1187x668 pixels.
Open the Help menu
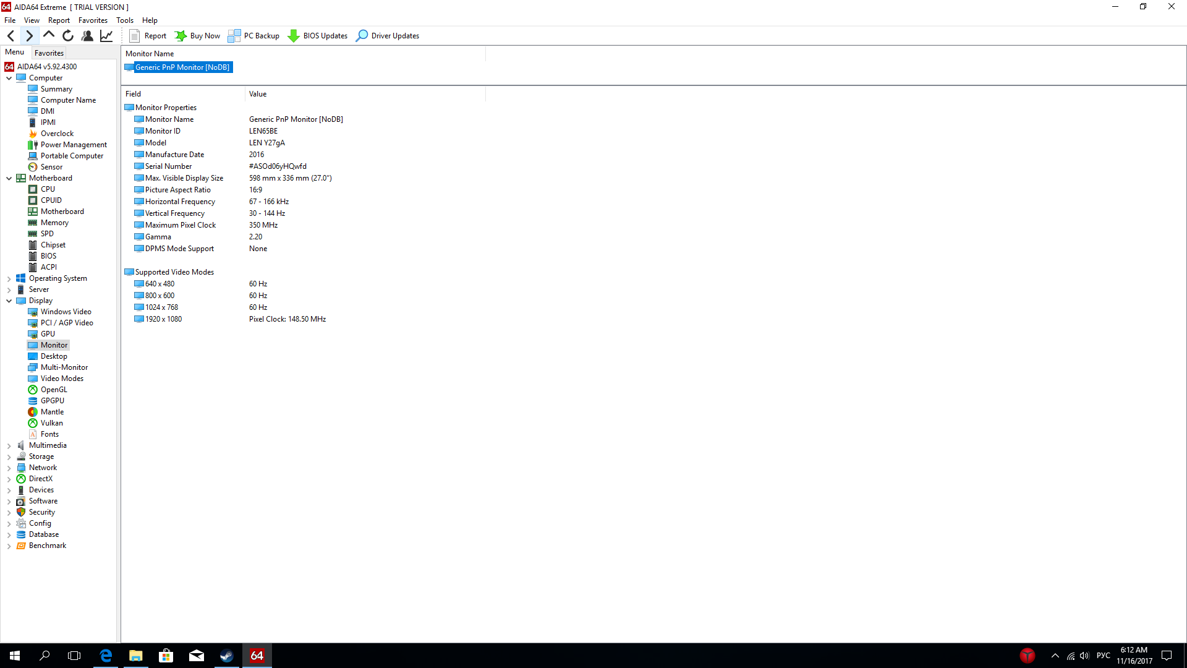(150, 20)
